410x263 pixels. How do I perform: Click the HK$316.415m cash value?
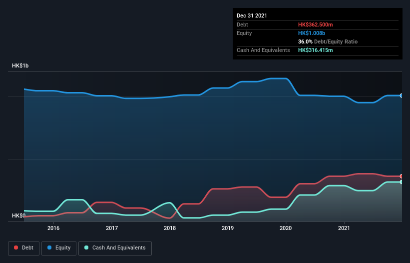point(315,50)
